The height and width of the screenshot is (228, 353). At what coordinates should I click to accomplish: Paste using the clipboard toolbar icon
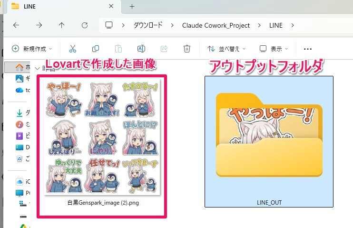(x=118, y=49)
